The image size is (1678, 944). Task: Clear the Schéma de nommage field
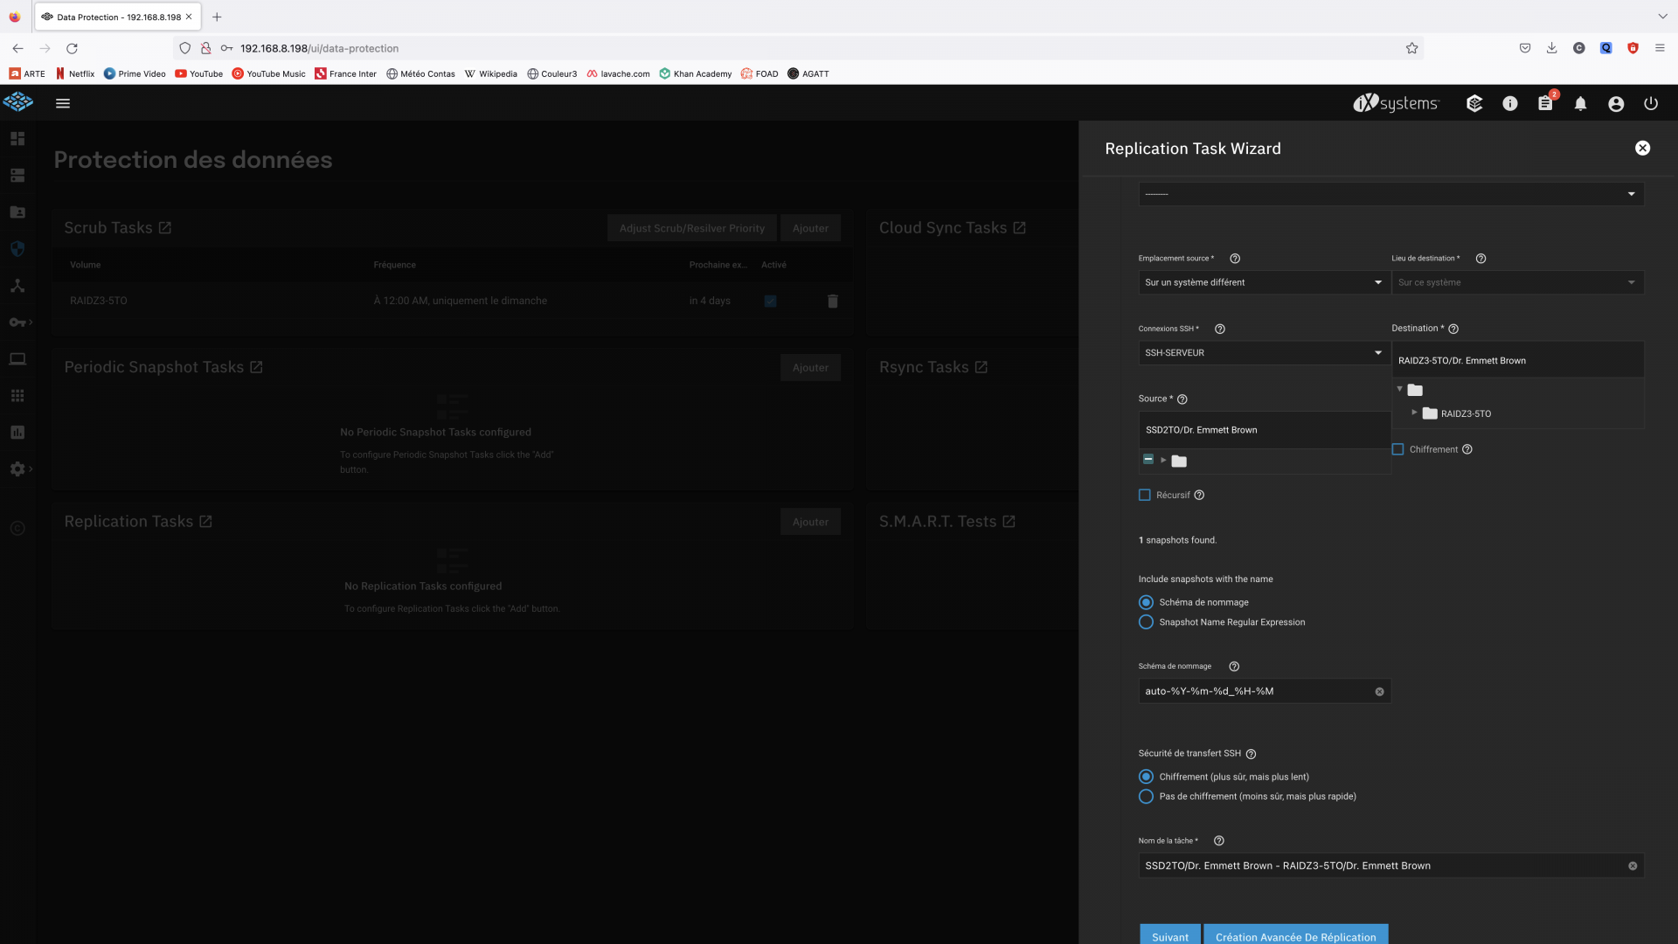click(x=1379, y=692)
